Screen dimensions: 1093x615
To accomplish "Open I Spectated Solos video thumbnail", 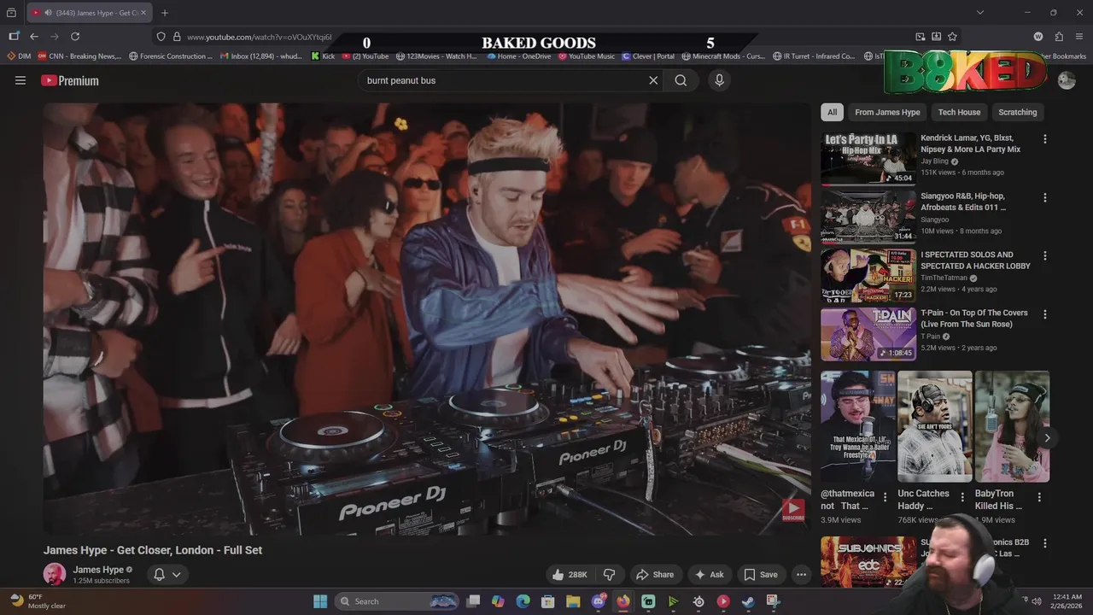I will (868, 275).
